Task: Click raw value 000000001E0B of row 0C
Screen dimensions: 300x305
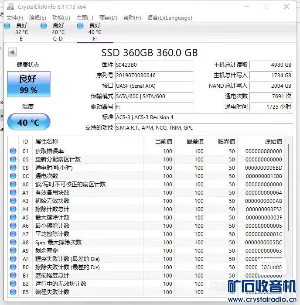Action: coord(264,176)
